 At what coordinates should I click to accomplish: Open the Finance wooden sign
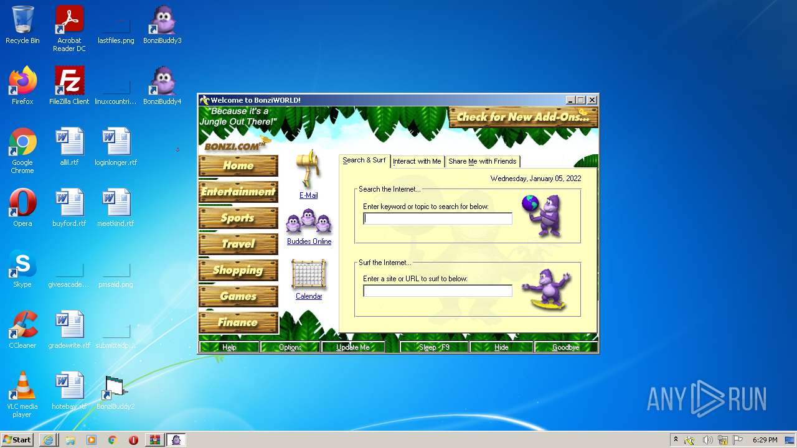(x=238, y=323)
